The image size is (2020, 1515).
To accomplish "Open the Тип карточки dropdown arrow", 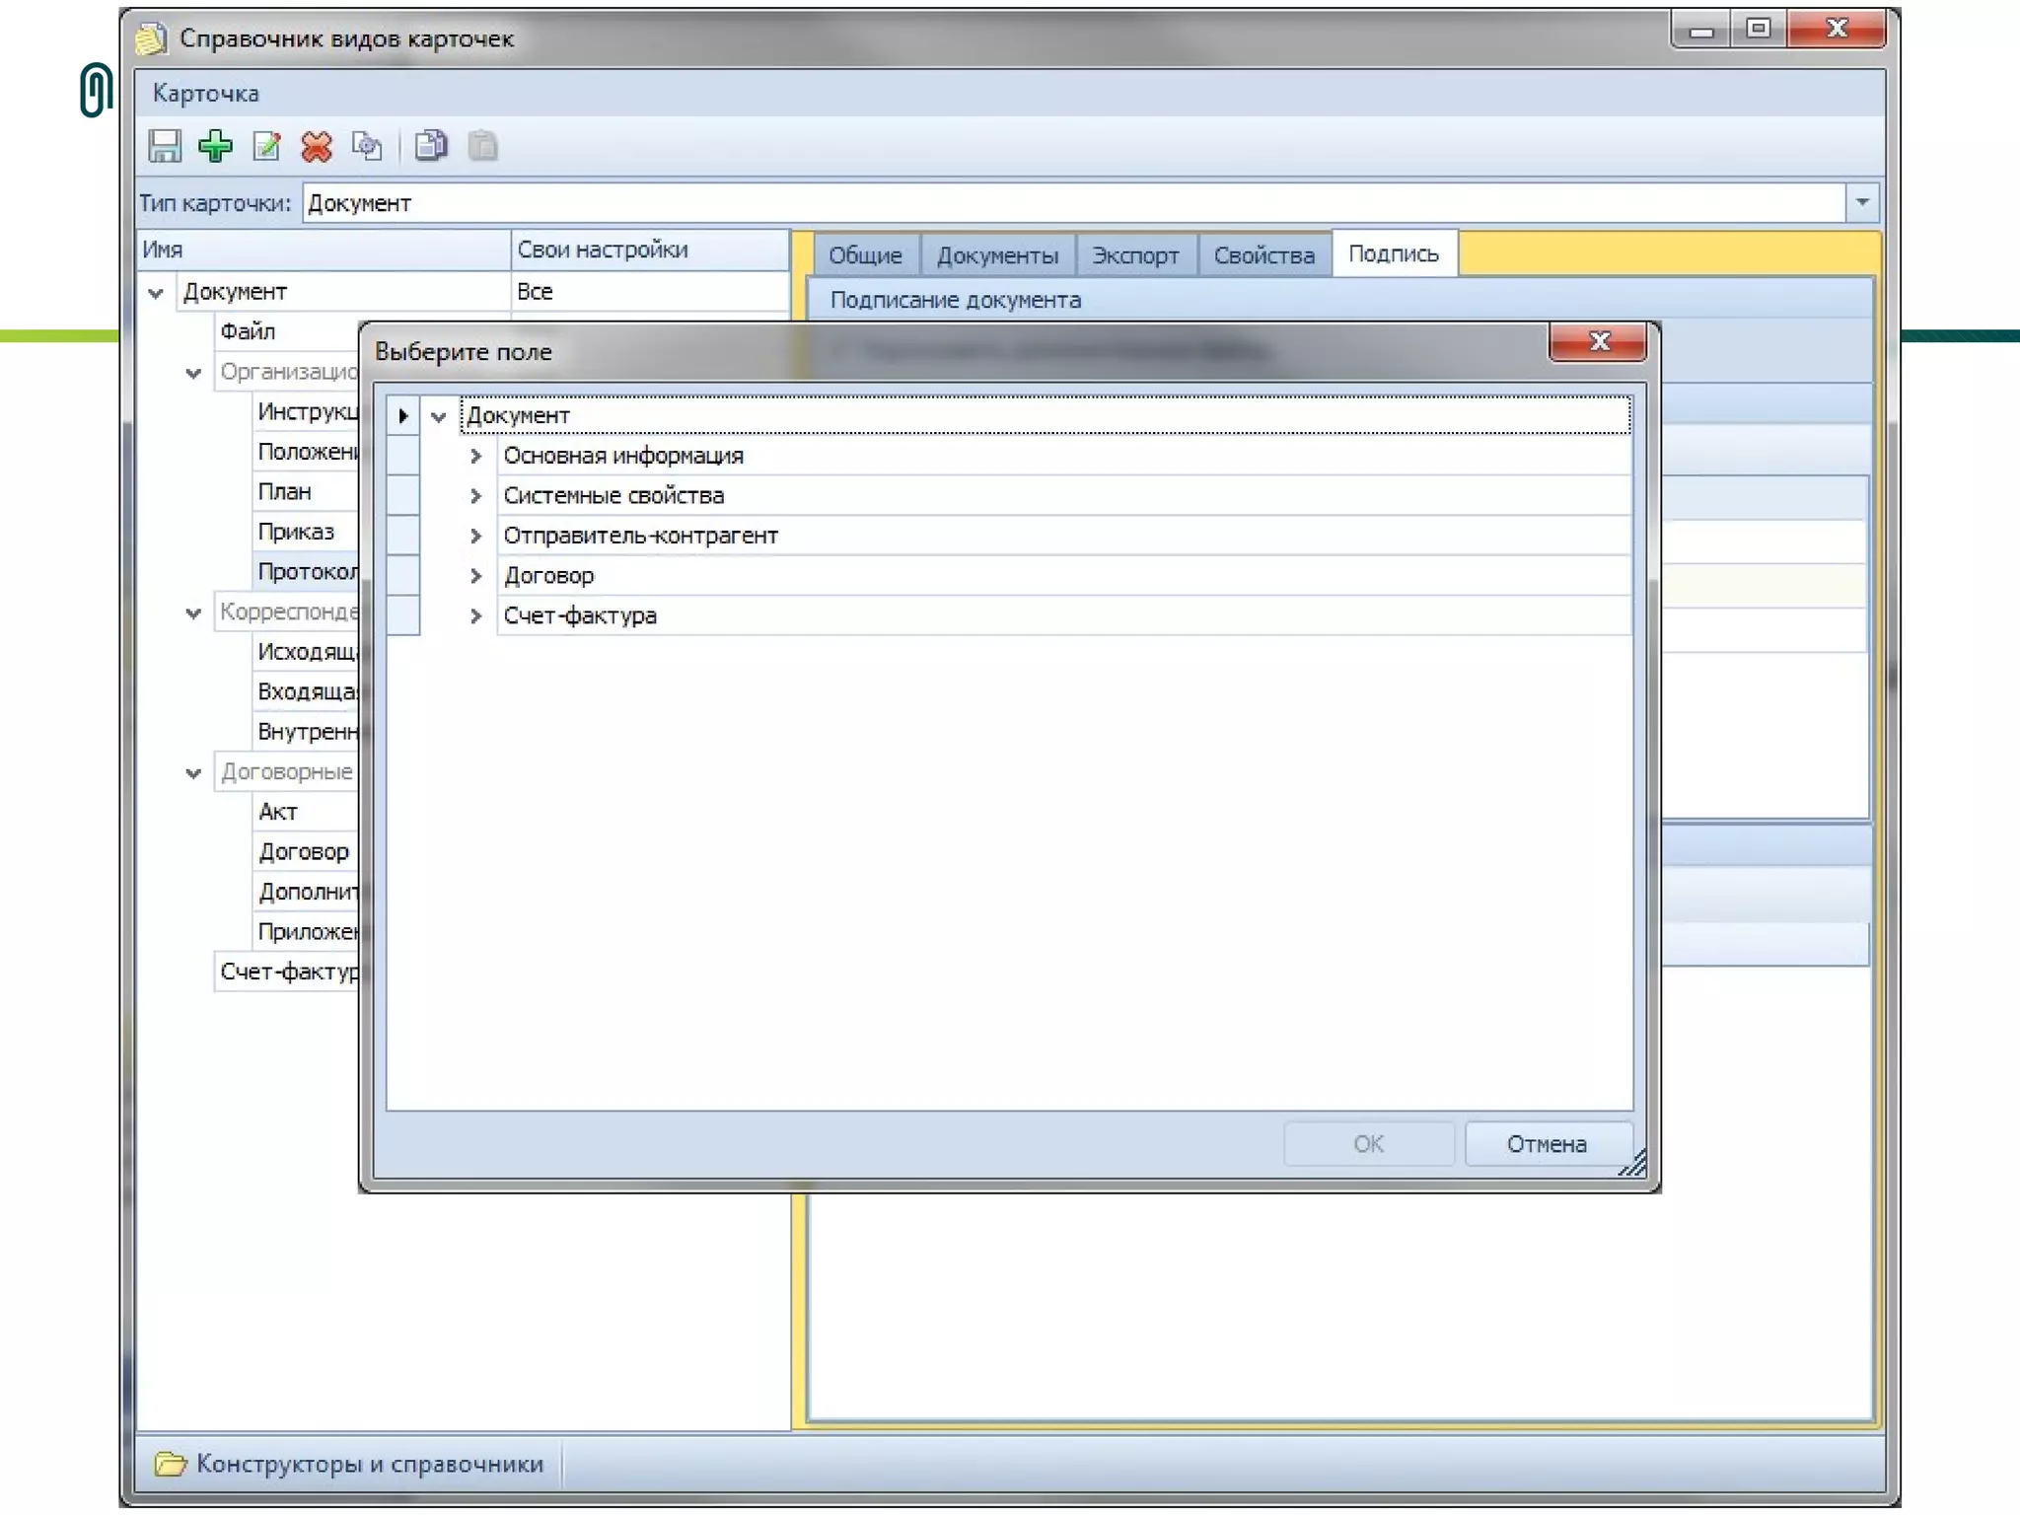I will (x=1861, y=202).
